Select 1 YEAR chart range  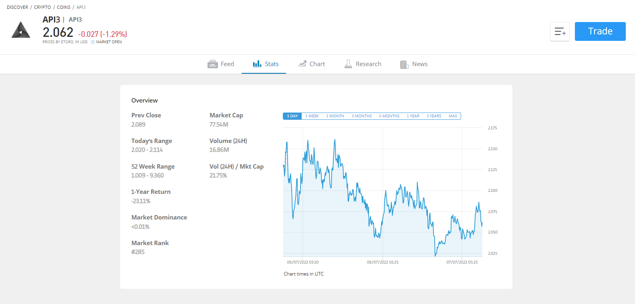pos(413,116)
